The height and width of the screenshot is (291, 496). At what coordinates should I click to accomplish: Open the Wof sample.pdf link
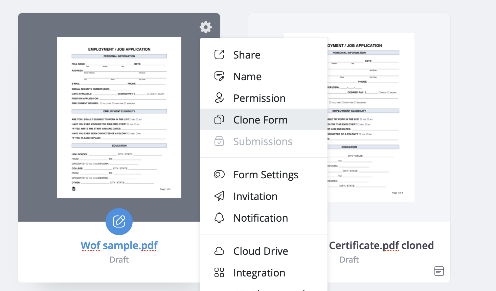119,245
